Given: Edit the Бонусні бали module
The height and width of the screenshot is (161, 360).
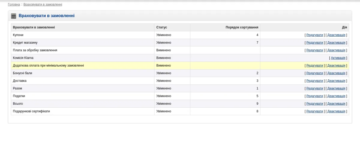Looking at the screenshot, I should (x=315, y=73).
